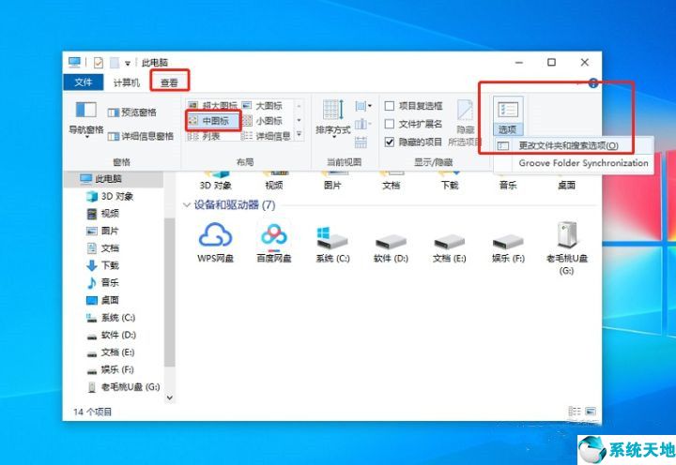676x465 pixels.
Task: Toggle the 预览窗格 pane
Action: tap(132, 112)
